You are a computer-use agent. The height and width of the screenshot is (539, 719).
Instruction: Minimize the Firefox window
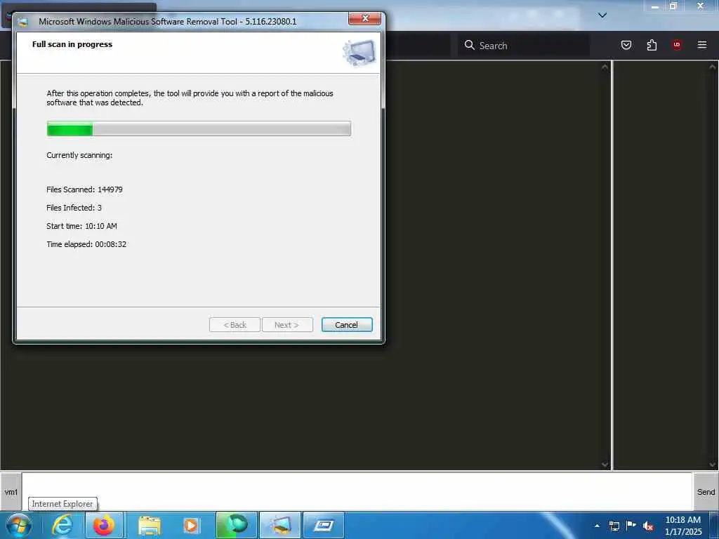(655, 6)
